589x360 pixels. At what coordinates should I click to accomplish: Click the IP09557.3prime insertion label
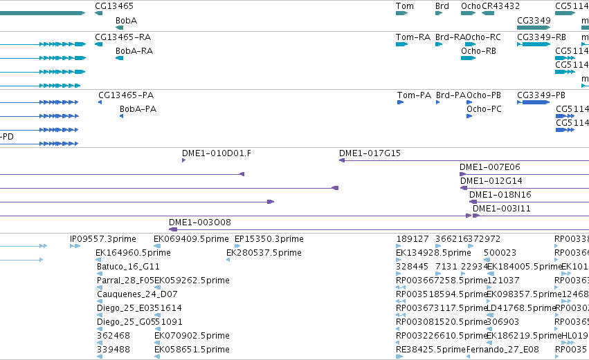103,239
